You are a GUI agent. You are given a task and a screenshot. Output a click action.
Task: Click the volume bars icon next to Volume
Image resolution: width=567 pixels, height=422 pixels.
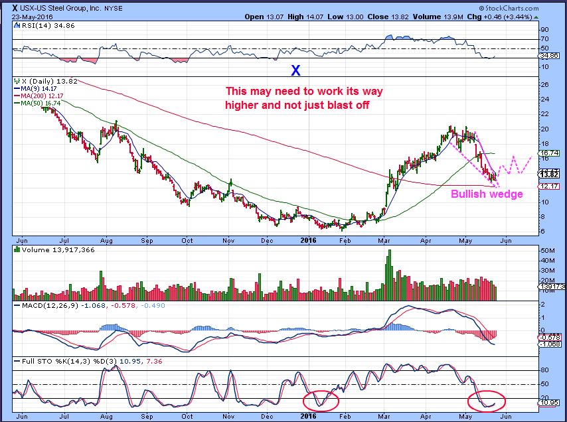coord(17,249)
